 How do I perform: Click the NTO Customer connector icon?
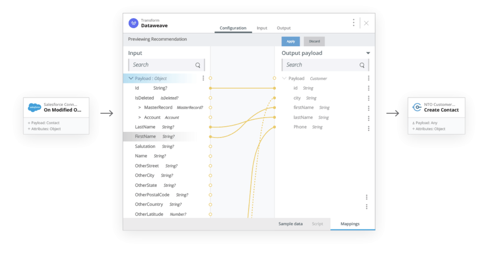(417, 107)
